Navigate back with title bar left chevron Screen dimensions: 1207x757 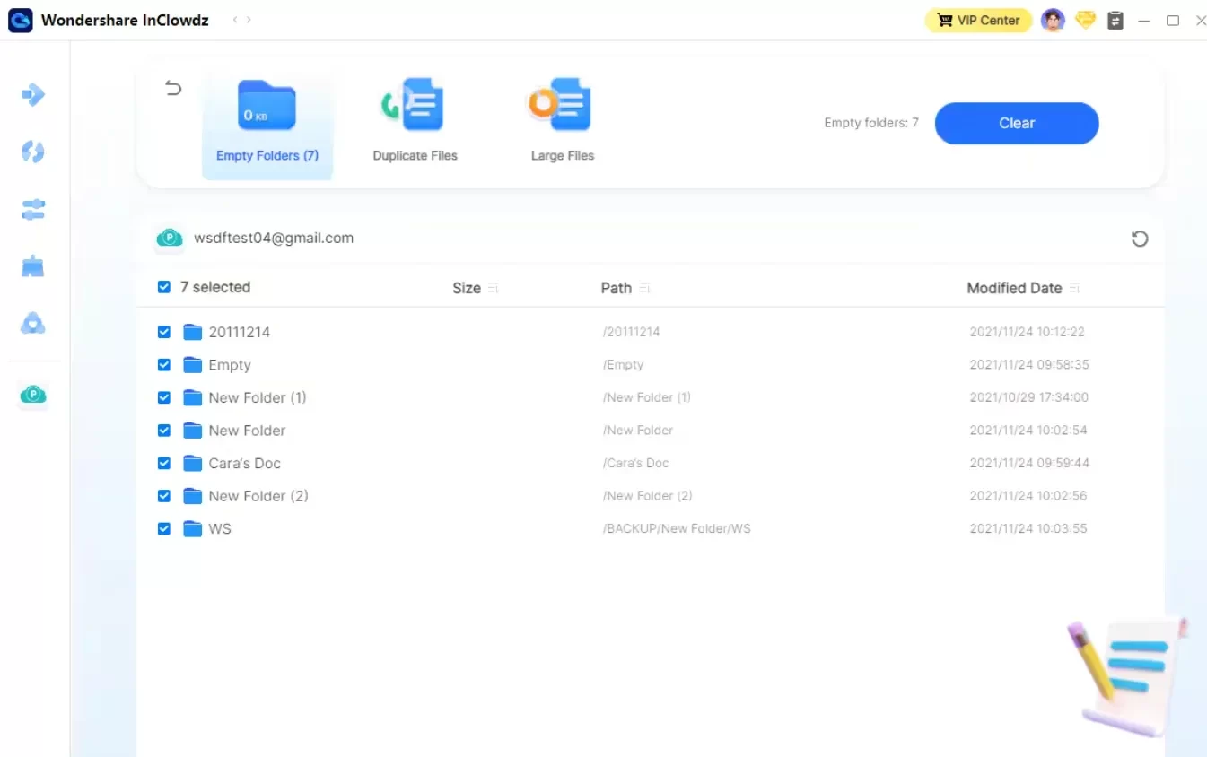point(235,20)
